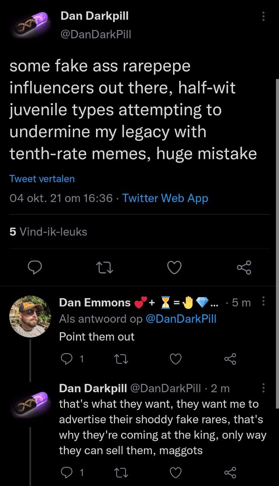Screen dimensions: 279x486
Task: Click "Tweet vertalen" translate link
Action: tap(42, 178)
